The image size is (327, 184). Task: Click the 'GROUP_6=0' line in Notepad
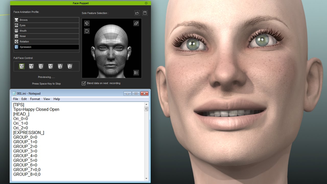(x=25, y=165)
